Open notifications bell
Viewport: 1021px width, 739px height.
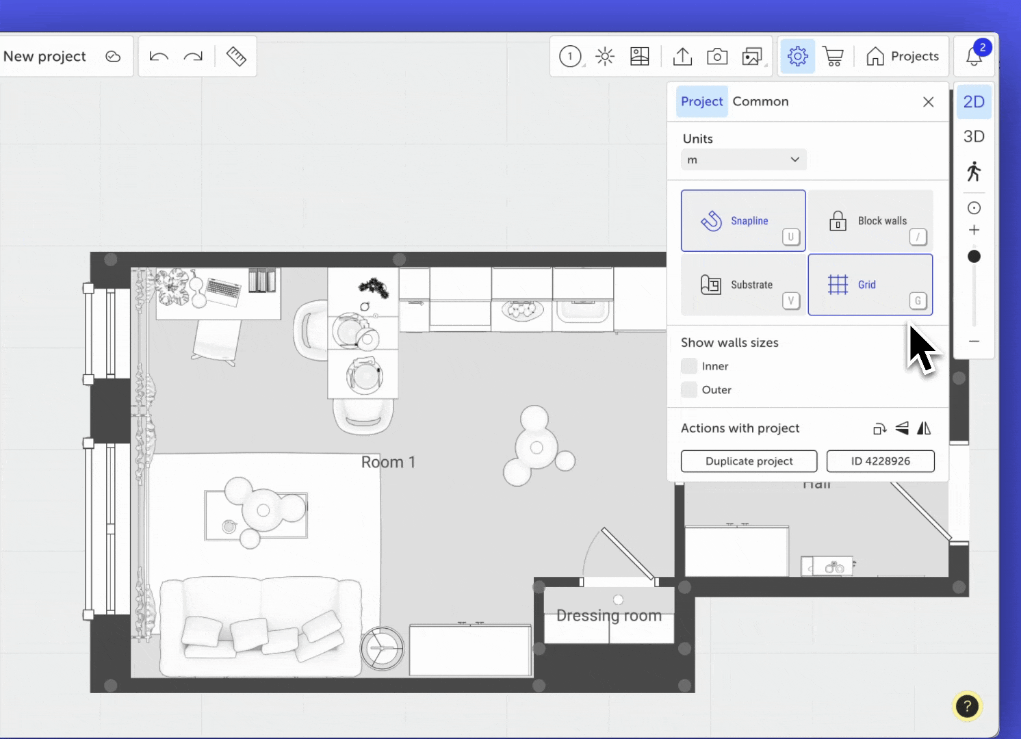click(x=974, y=56)
